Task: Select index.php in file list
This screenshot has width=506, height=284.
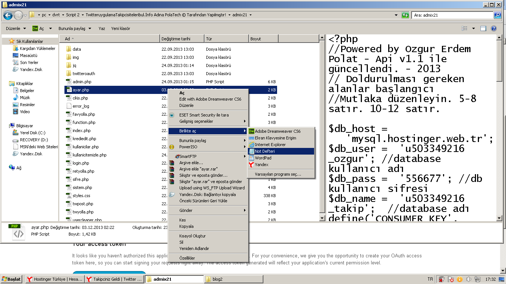Action: tap(81, 131)
